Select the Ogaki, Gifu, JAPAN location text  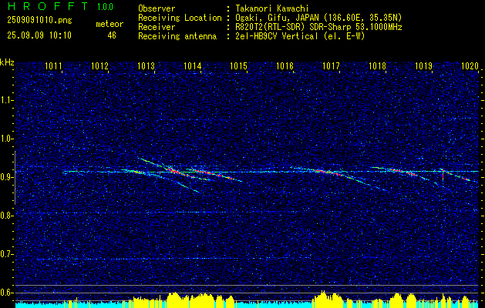coord(318,18)
